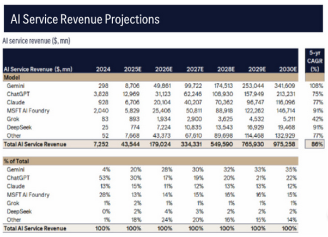
Task: Select the 2027E column header
Action: point(195,69)
